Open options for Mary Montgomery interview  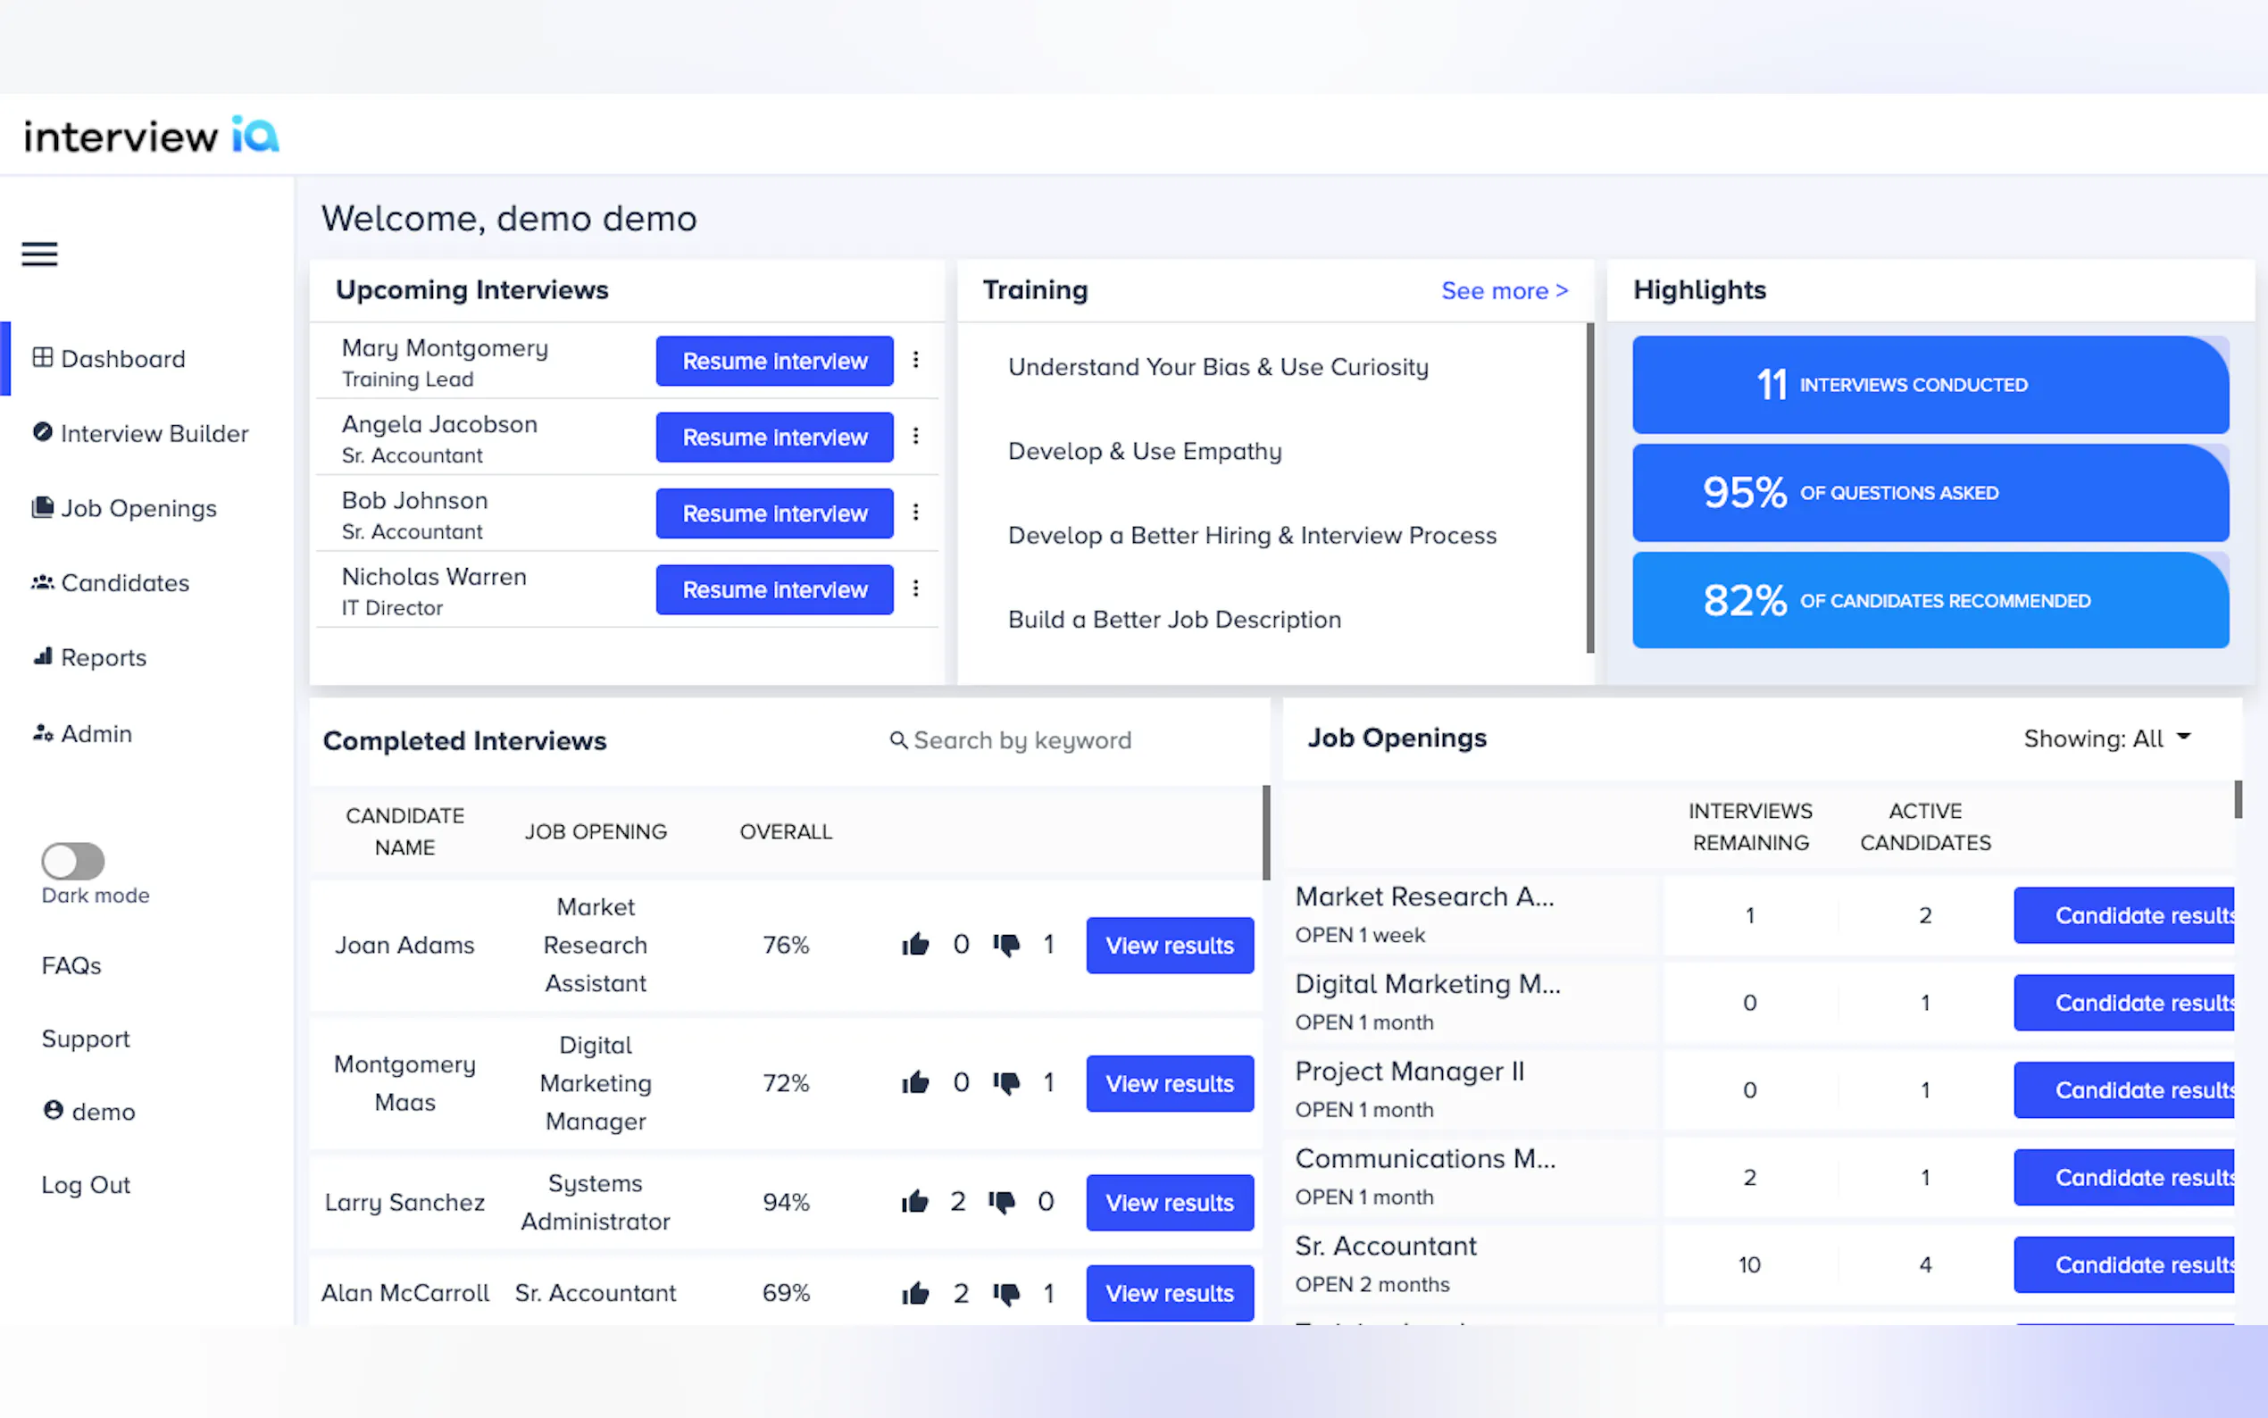[x=915, y=359]
